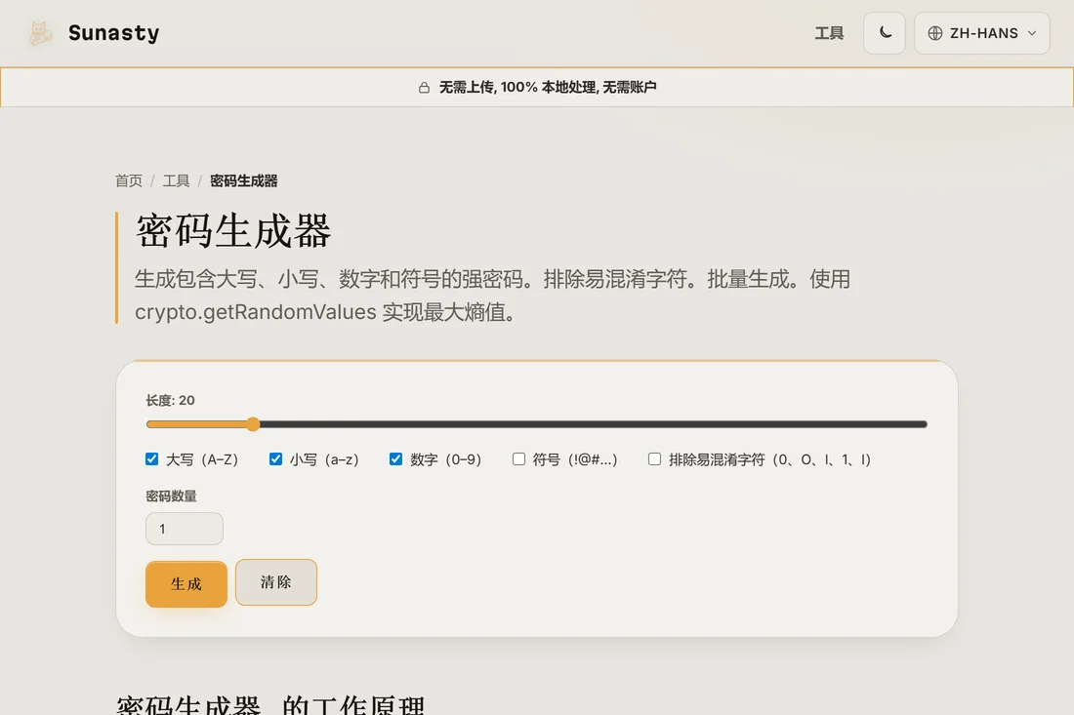1074x715 pixels.
Task: Open the ZH-HANS language dropdown
Action: [x=981, y=33]
